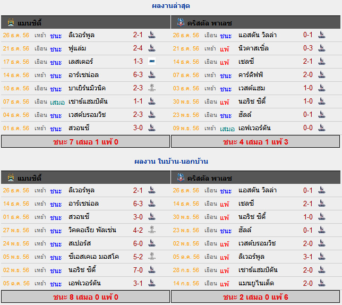342x305 pixels.
Task: Click the league icon on the เวสต์บรอมวิช 2-3 row
Action: pyautogui.click(x=152, y=115)
